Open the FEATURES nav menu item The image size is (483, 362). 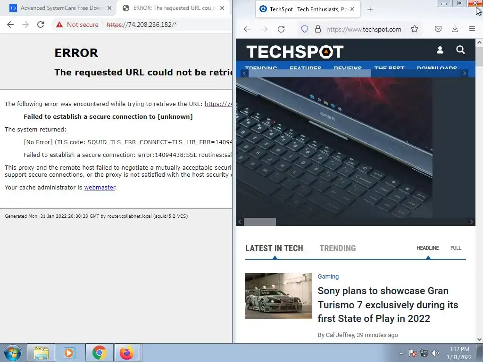305,68
